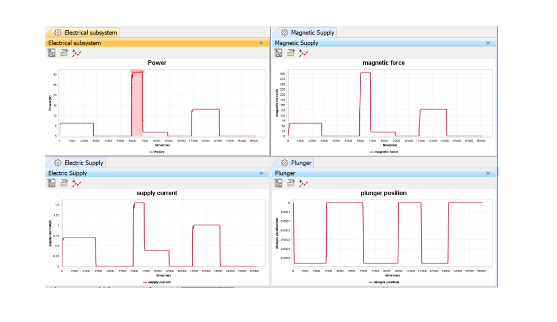Screen dimensions: 557x322
Task: Click the CSV export icon in Electrical subsystem
Action: [x=52, y=53]
